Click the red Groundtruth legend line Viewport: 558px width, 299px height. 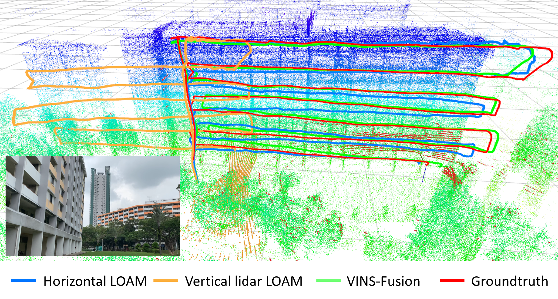tap(452, 280)
